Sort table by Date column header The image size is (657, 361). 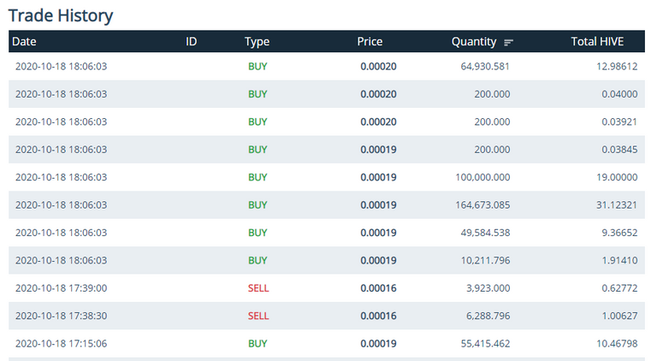[24, 41]
